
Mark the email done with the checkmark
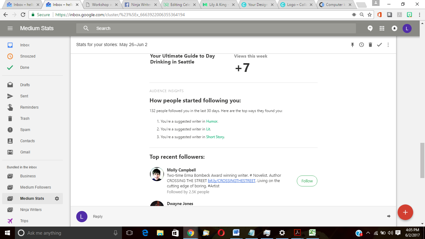click(x=379, y=45)
